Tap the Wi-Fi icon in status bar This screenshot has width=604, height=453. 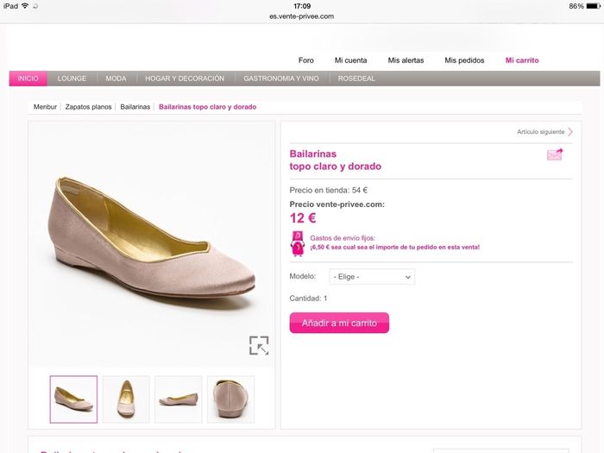click(25, 6)
